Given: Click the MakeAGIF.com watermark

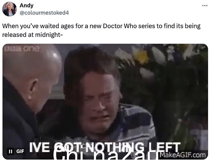Looking at the screenshot, I should 183,155.
